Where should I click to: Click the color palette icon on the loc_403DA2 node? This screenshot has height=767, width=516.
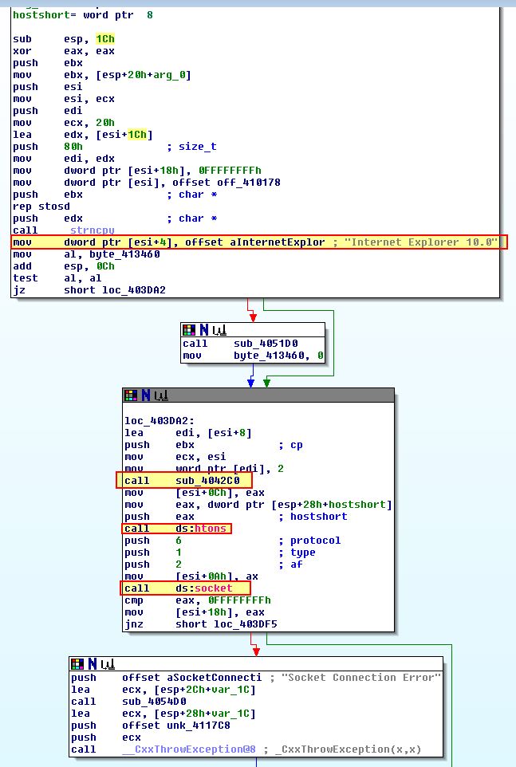click(131, 395)
